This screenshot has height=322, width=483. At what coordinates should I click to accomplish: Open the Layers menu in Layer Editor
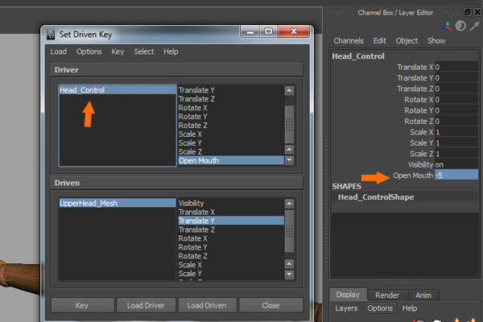346,308
